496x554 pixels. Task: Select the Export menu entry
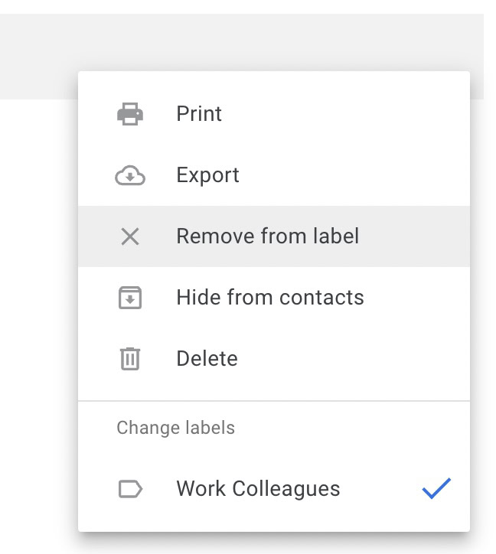click(207, 175)
